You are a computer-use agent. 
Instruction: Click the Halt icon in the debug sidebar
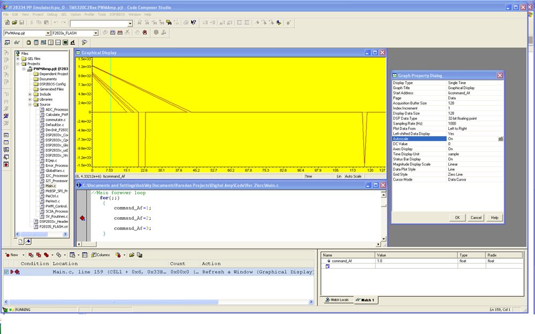point(5,102)
